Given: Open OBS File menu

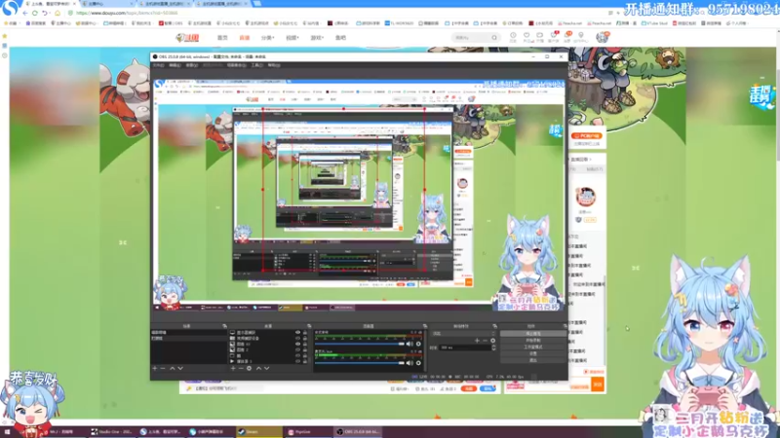Looking at the screenshot, I should (x=158, y=65).
